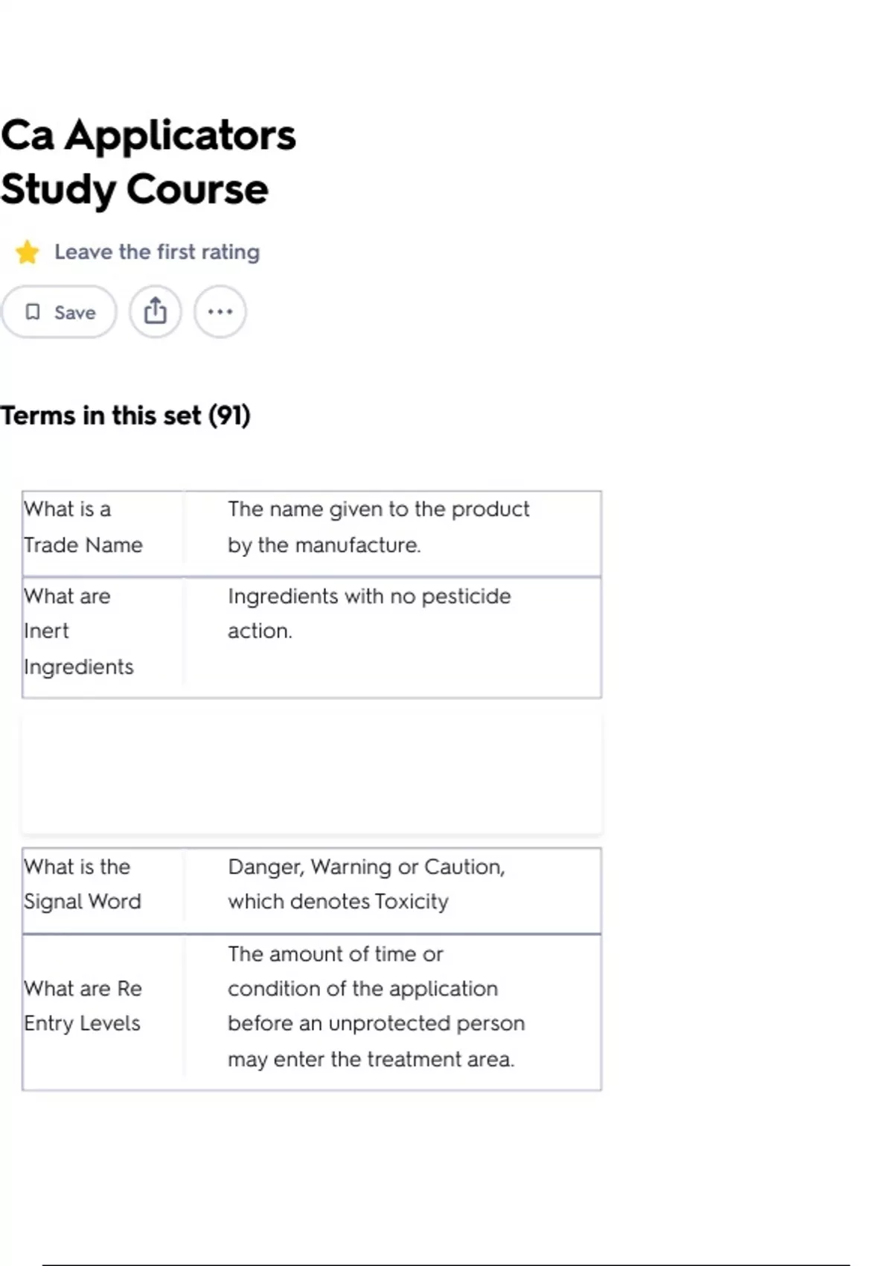The width and height of the screenshot is (893, 1266).
Task: Click the empty blank card between term groups
Action: point(311,773)
